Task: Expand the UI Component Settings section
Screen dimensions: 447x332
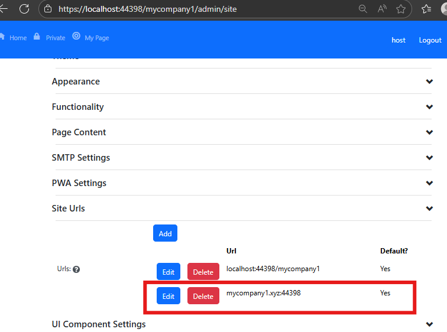Action: [429, 324]
